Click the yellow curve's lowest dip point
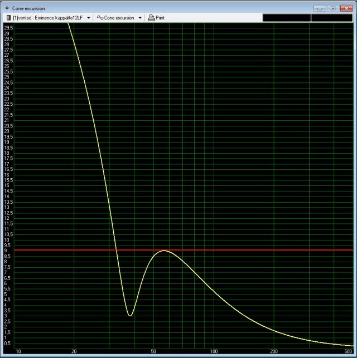The image size is (357, 358). (130, 316)
